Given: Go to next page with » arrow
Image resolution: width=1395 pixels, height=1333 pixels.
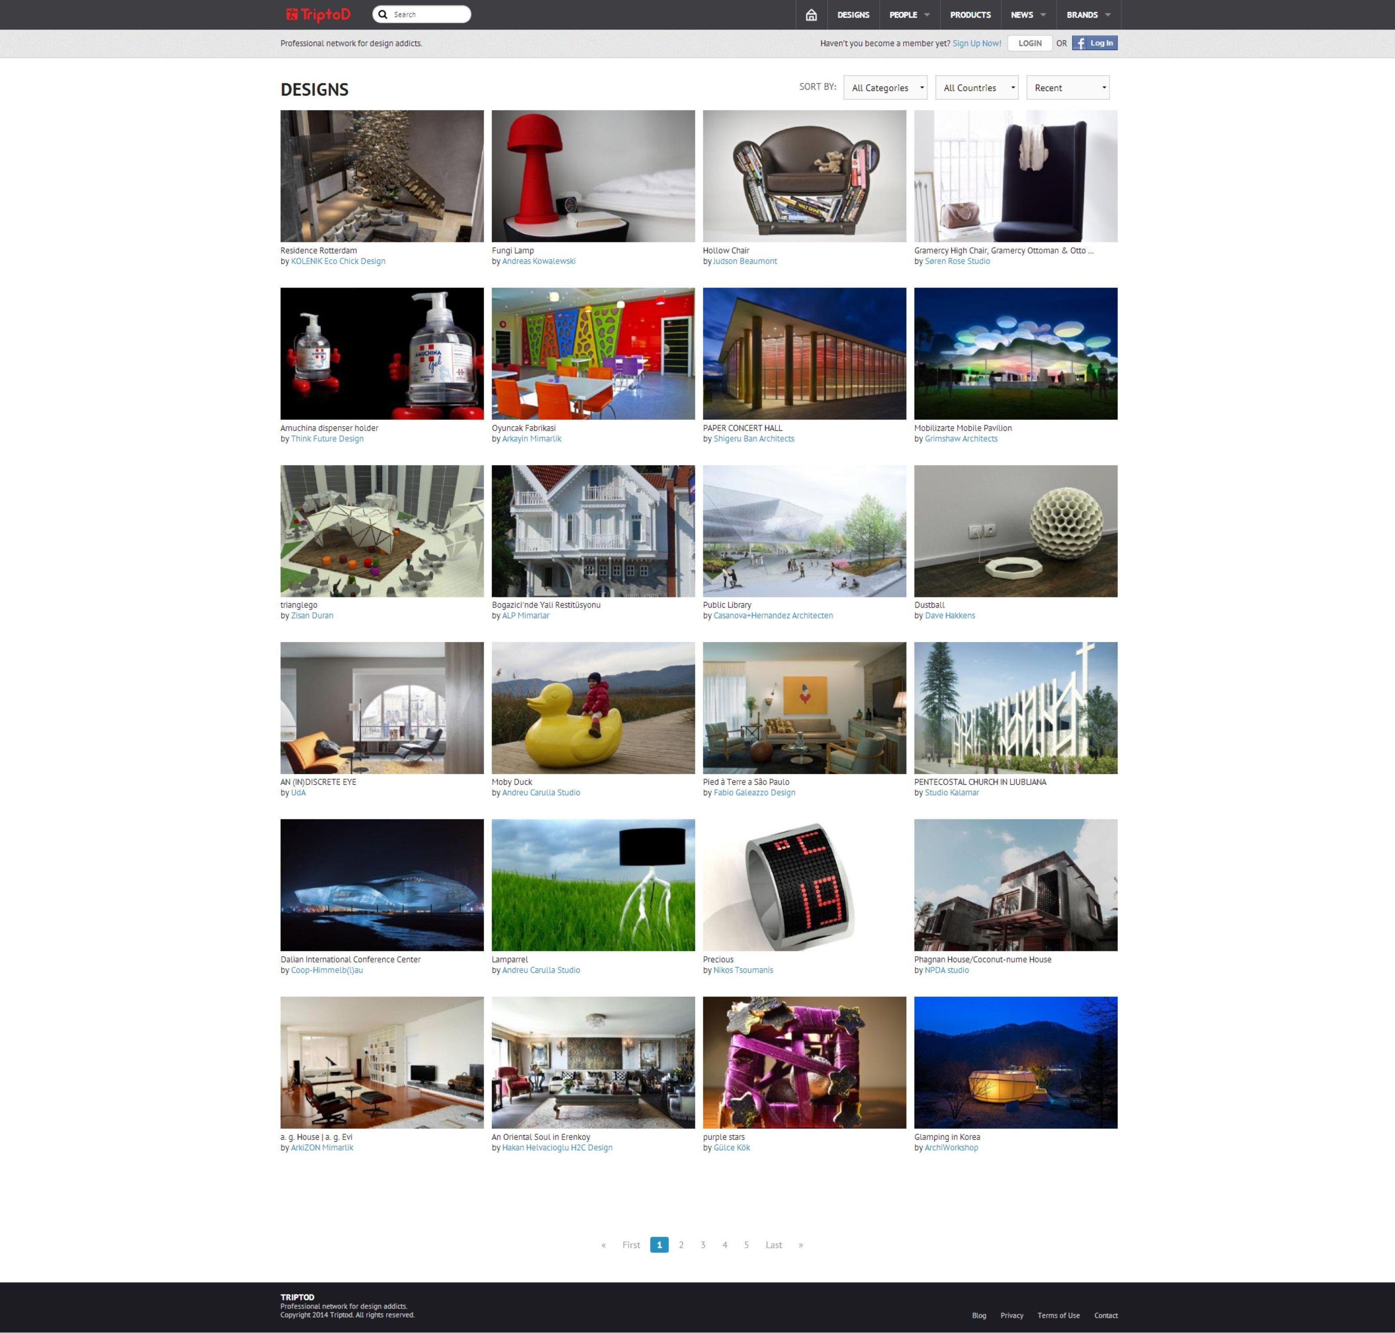Looking at the screenshot, I should [801, 1245].
